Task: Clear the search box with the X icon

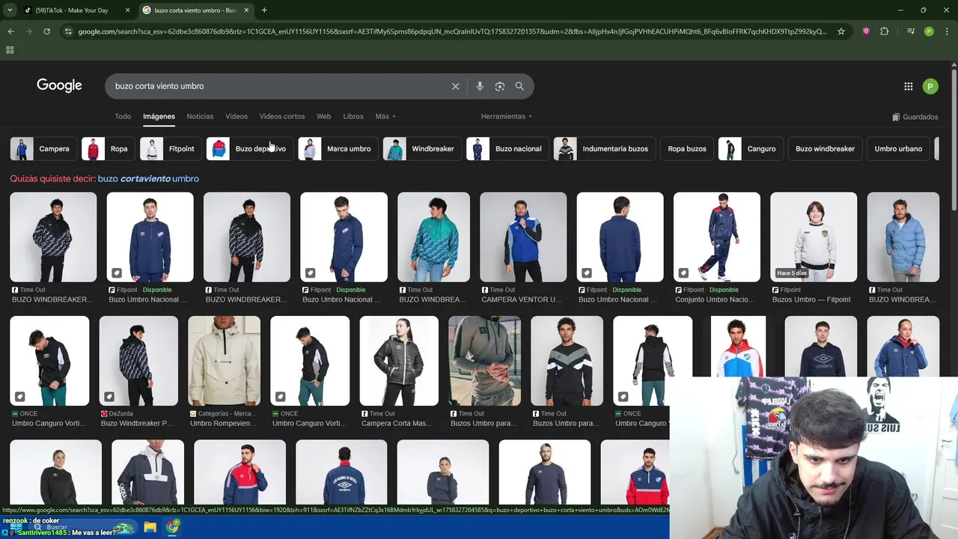Action: [455, 86]
